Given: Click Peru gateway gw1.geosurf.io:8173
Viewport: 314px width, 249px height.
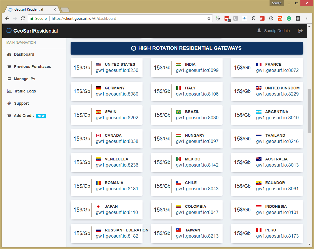Looking at the screenshot, I should [277, 236].
